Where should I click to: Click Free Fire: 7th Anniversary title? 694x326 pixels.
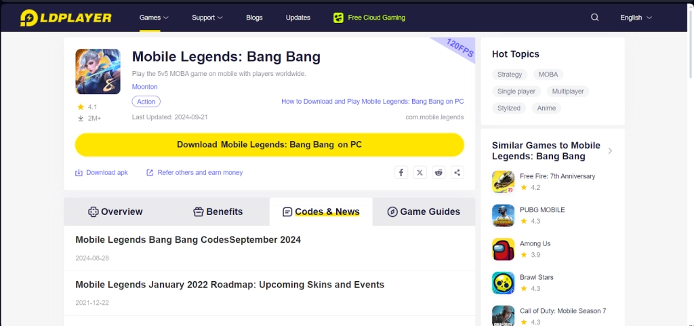click(558, 176)
